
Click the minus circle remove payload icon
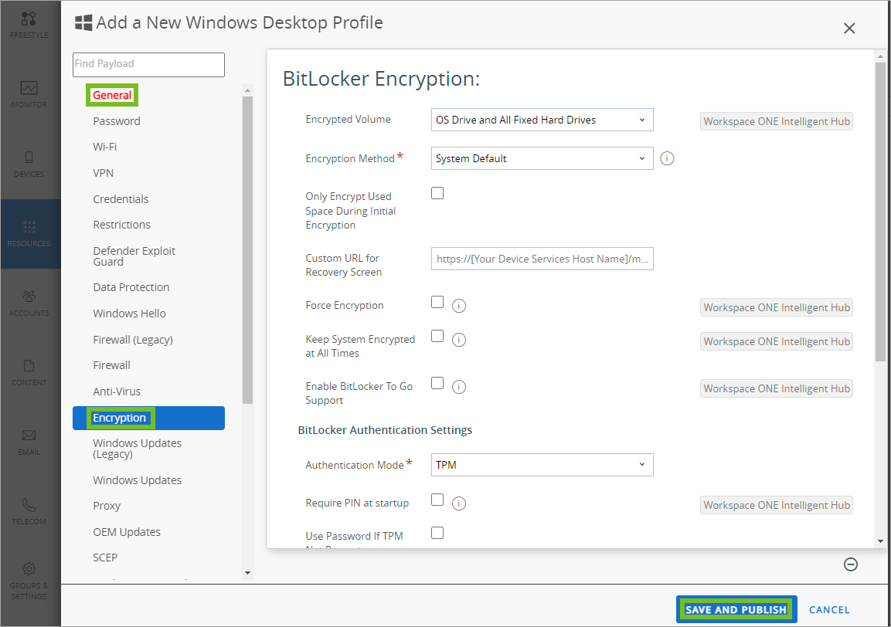[x=851, y=564]
